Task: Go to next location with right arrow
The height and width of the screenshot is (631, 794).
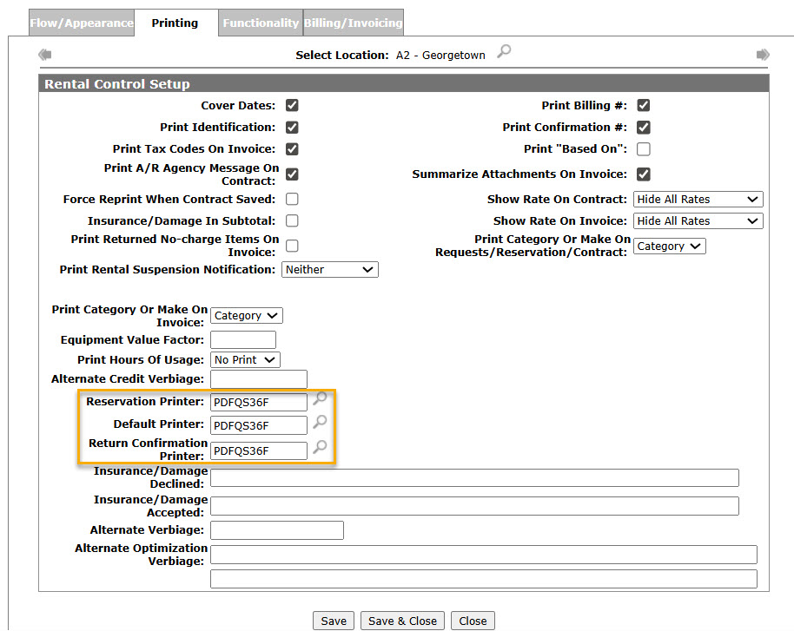Action: tap(763, 55)
